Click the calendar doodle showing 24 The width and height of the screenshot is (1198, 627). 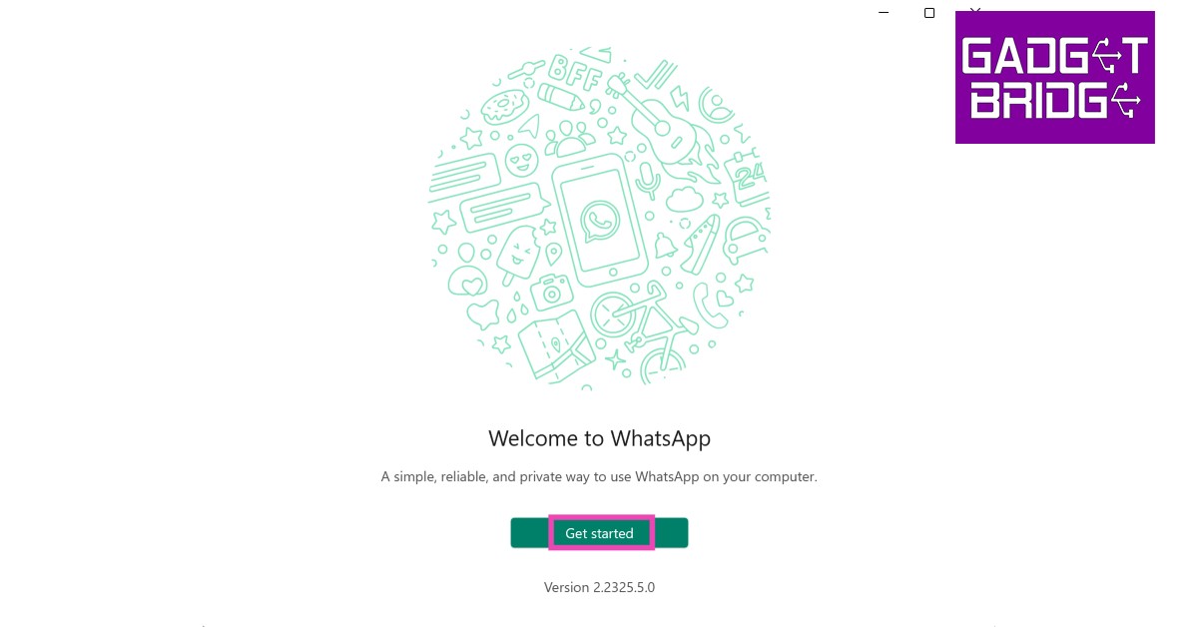click(749, 177)
